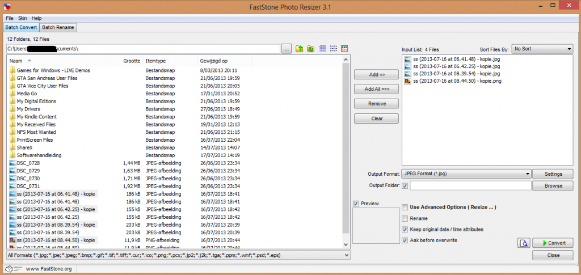Click folder icon of NFS Most Wanted
Image resolution: width=581 pixels, height=275 pixels.
point(12,132)
